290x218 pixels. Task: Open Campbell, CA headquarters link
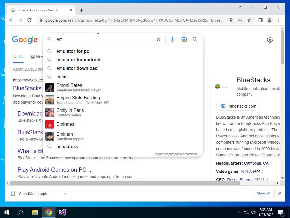tap(256, 163)
